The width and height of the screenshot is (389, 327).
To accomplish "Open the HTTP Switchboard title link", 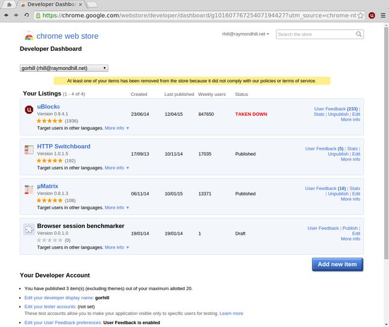I will [x=64, y=147].
